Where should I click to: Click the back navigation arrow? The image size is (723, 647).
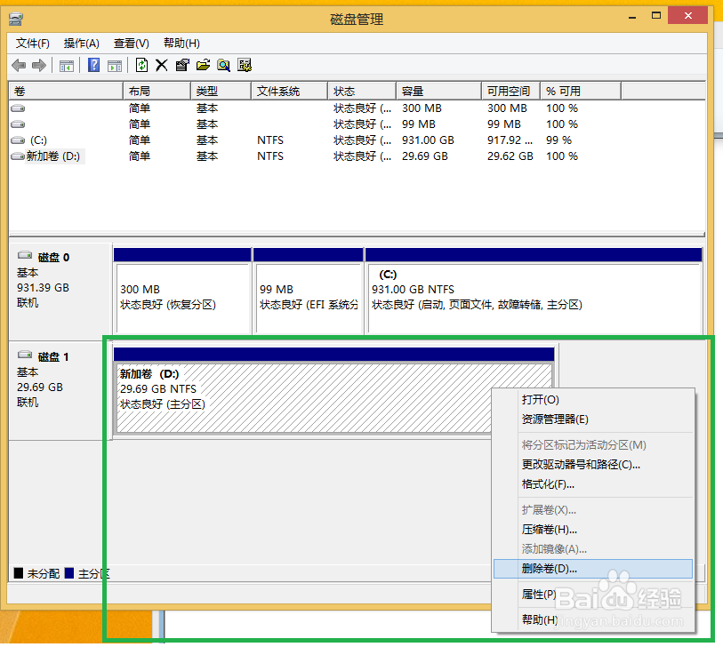click(x=19, y=64)
